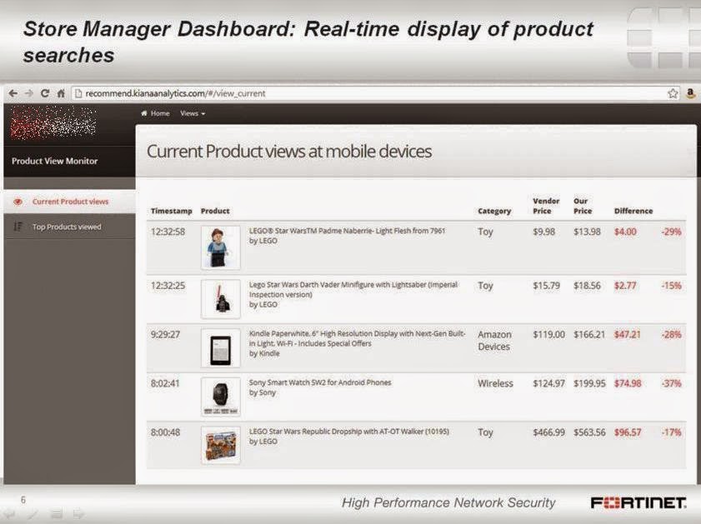Click the Timestamp column header

point(171,211)
